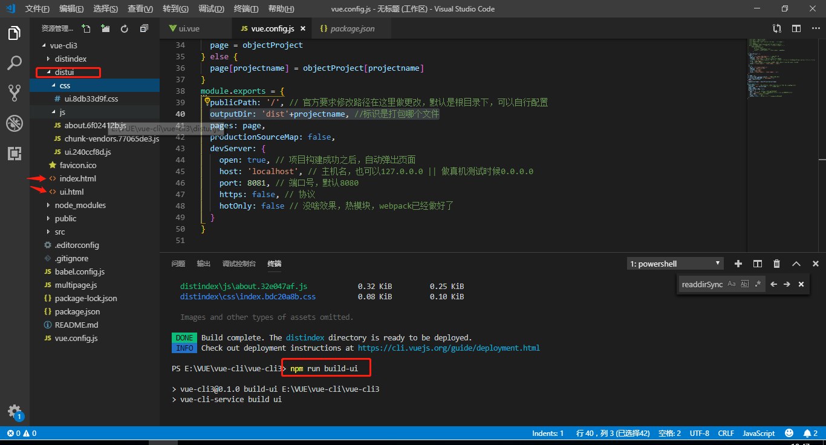Viewport: 826px width, 445px height.
Task: Click the code minimap in the editor
Action: pos(782,145)
